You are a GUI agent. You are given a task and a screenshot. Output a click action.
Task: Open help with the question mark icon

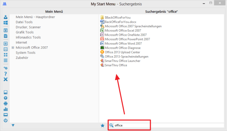click(x=5, y=74)
